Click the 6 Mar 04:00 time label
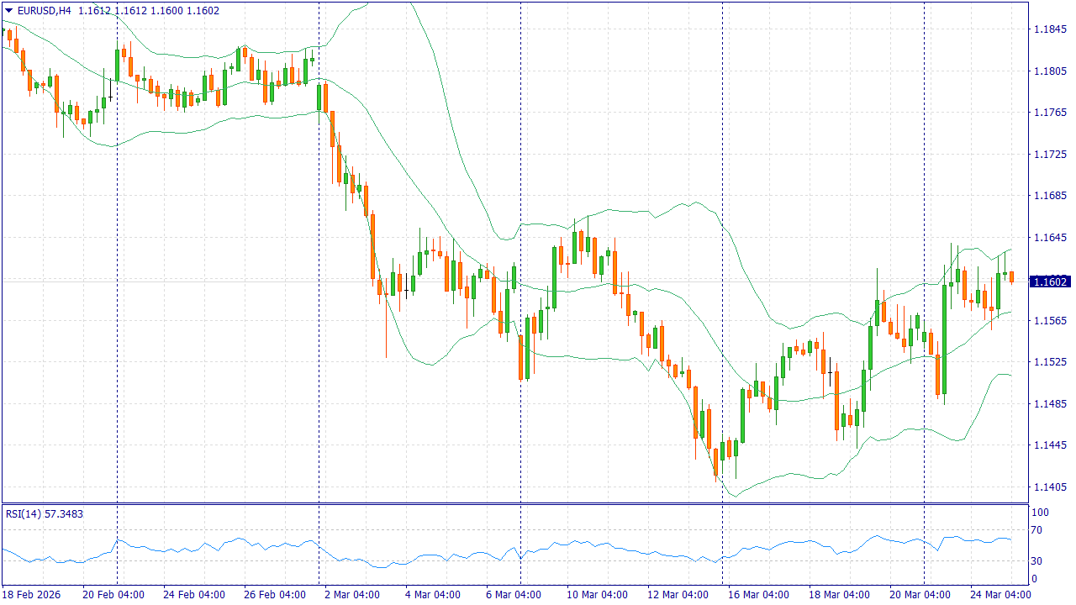 point(514,595)
